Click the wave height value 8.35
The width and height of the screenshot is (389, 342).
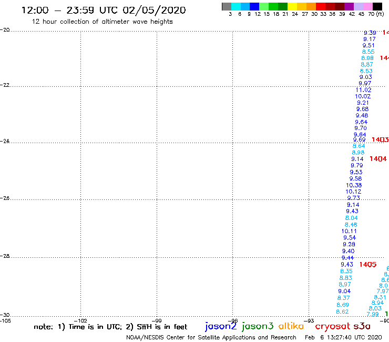tap(346, 271)
